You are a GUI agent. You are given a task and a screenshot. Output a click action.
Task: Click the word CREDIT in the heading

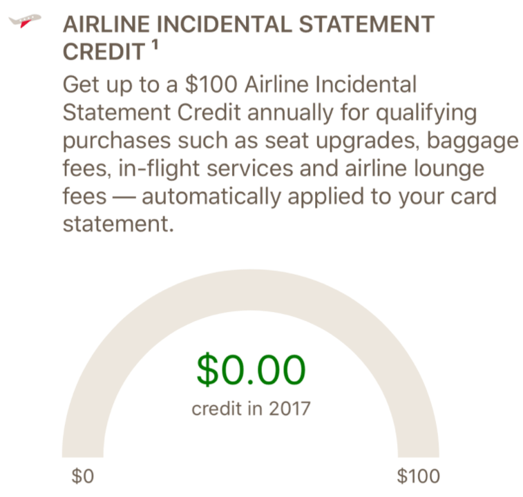pyautogui.click(x=104, y=52)
